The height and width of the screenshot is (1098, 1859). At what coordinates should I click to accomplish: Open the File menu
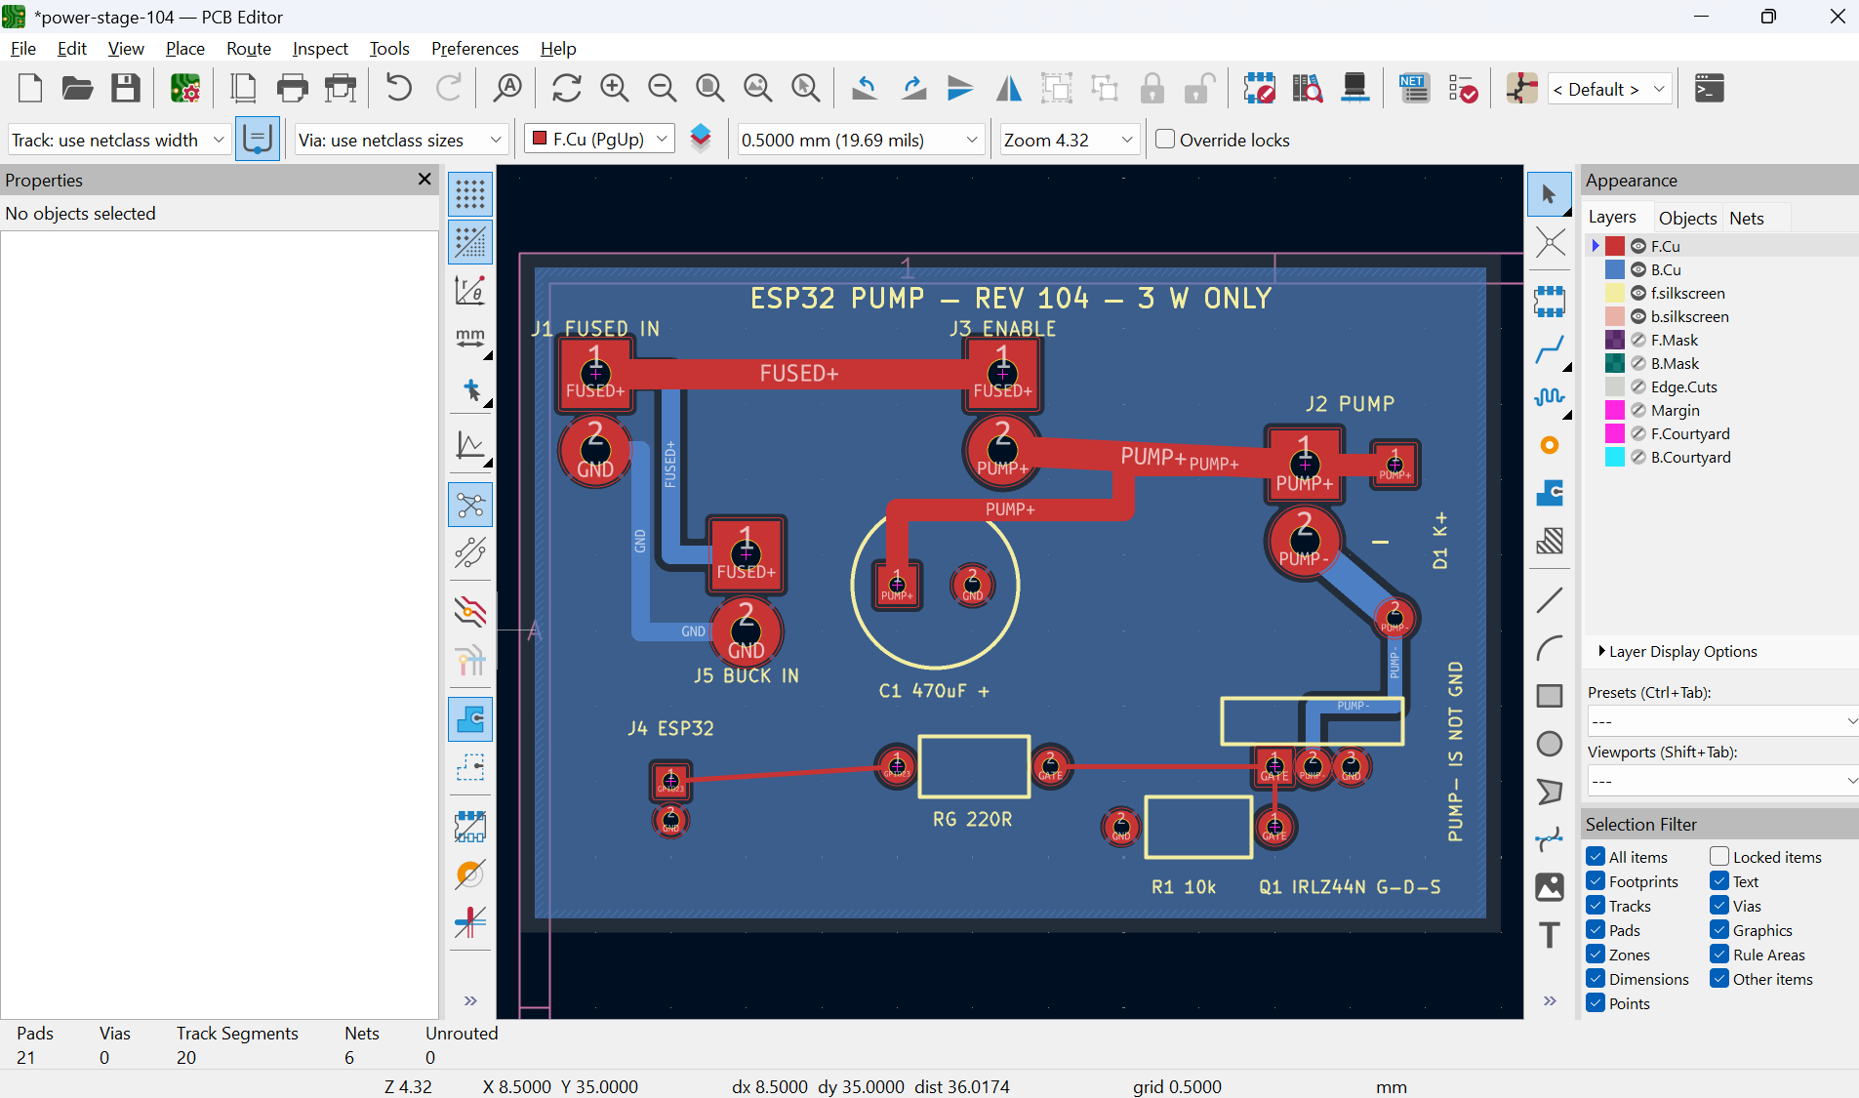pyautogui.click(x=23, y=48)
